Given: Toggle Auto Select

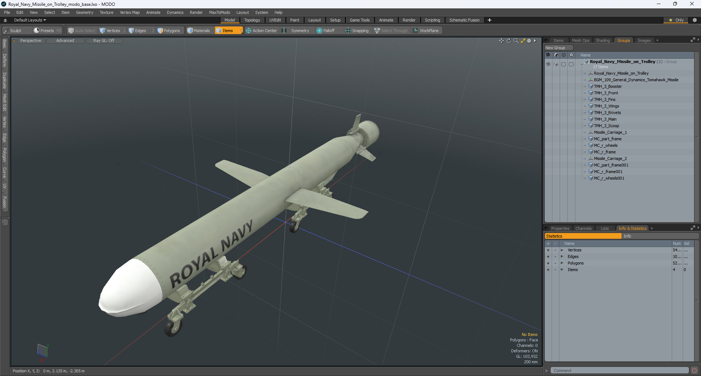Looking at the screenshot, I should click(82, 31).
